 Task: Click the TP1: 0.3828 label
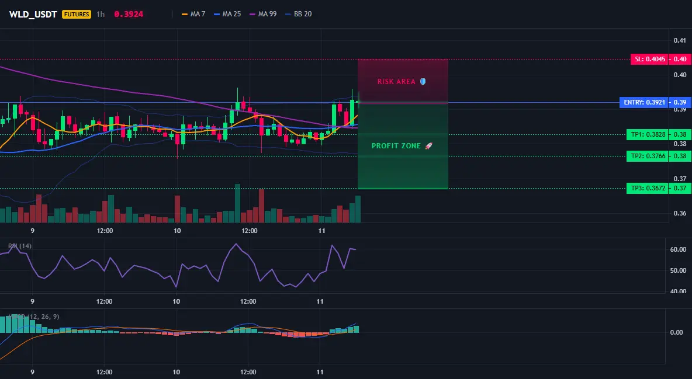click(647, 134)
